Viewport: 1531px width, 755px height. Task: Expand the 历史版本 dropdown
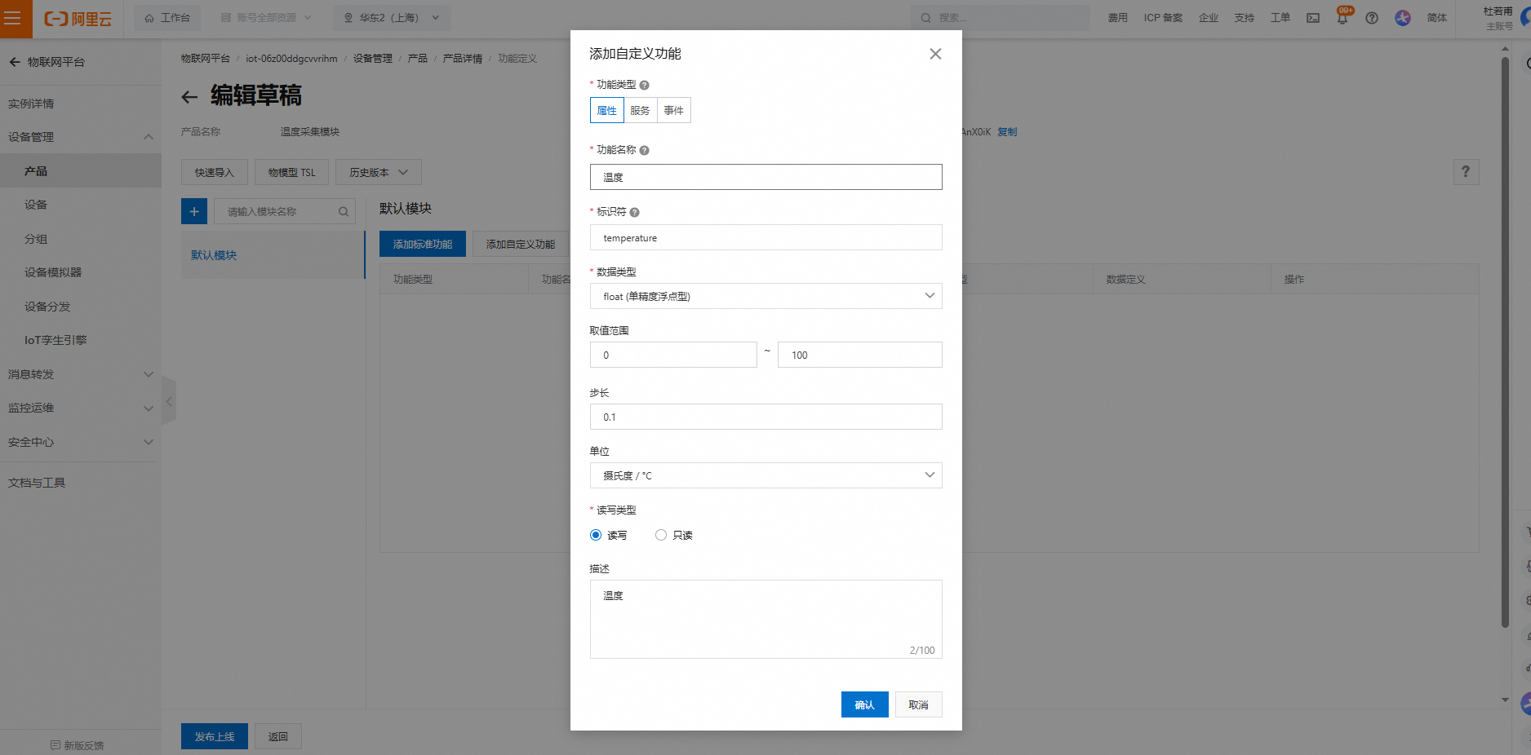pos(378,172)
